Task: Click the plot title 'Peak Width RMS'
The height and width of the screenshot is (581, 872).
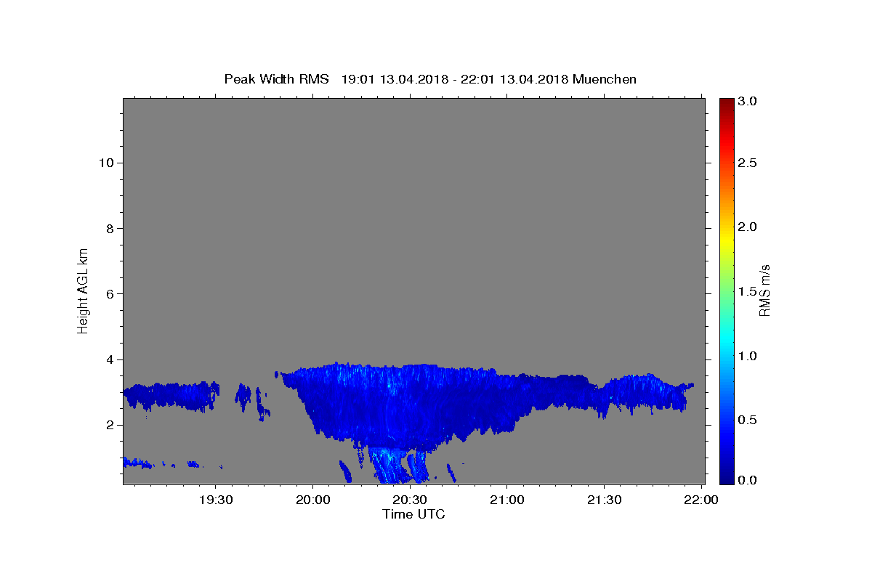Action: 276,79
